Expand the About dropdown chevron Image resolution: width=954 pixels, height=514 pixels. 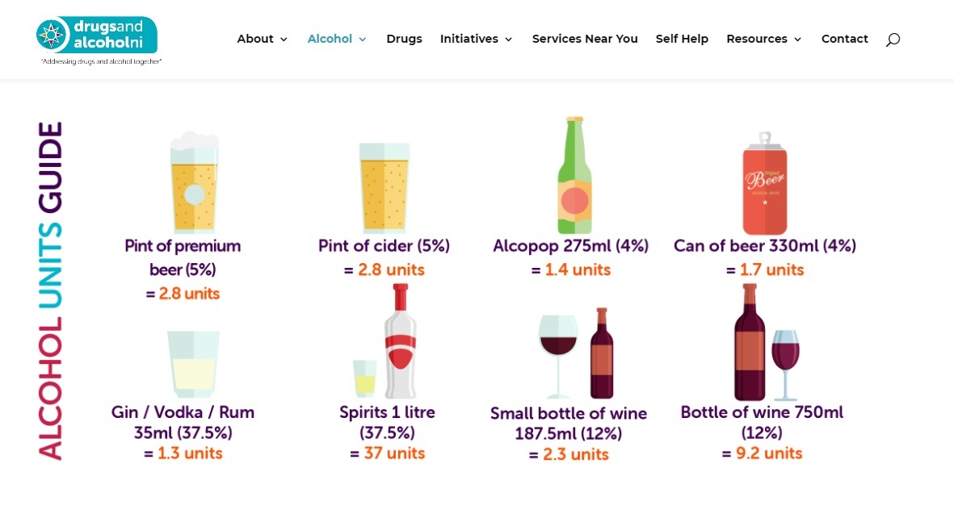(x=284, y=40)
